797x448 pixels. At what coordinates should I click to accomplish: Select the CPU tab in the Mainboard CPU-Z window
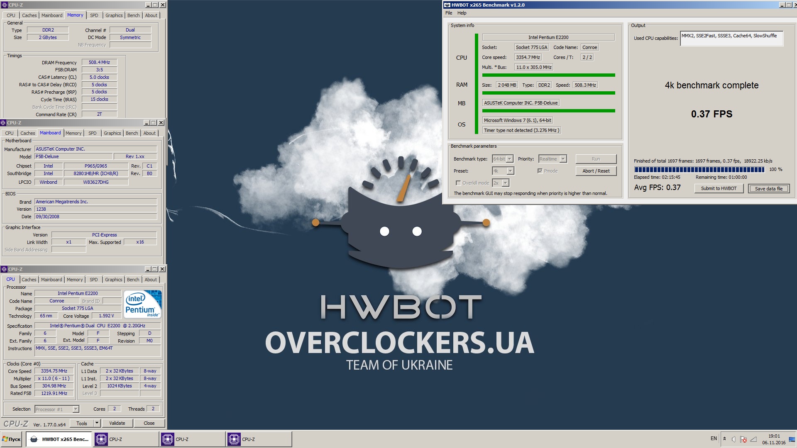point(9,133)
